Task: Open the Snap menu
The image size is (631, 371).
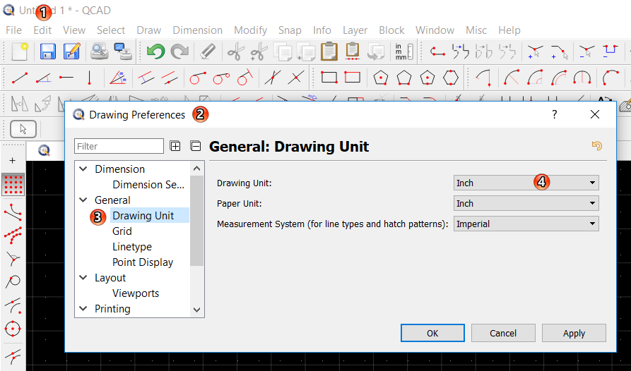Action: click(290, 30)
